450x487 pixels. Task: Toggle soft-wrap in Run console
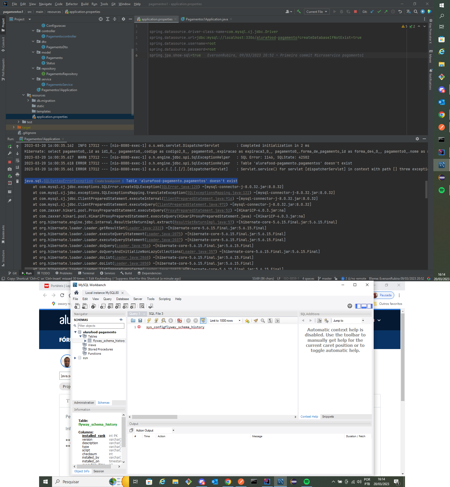pyautogui.click(x=17, y=160)
